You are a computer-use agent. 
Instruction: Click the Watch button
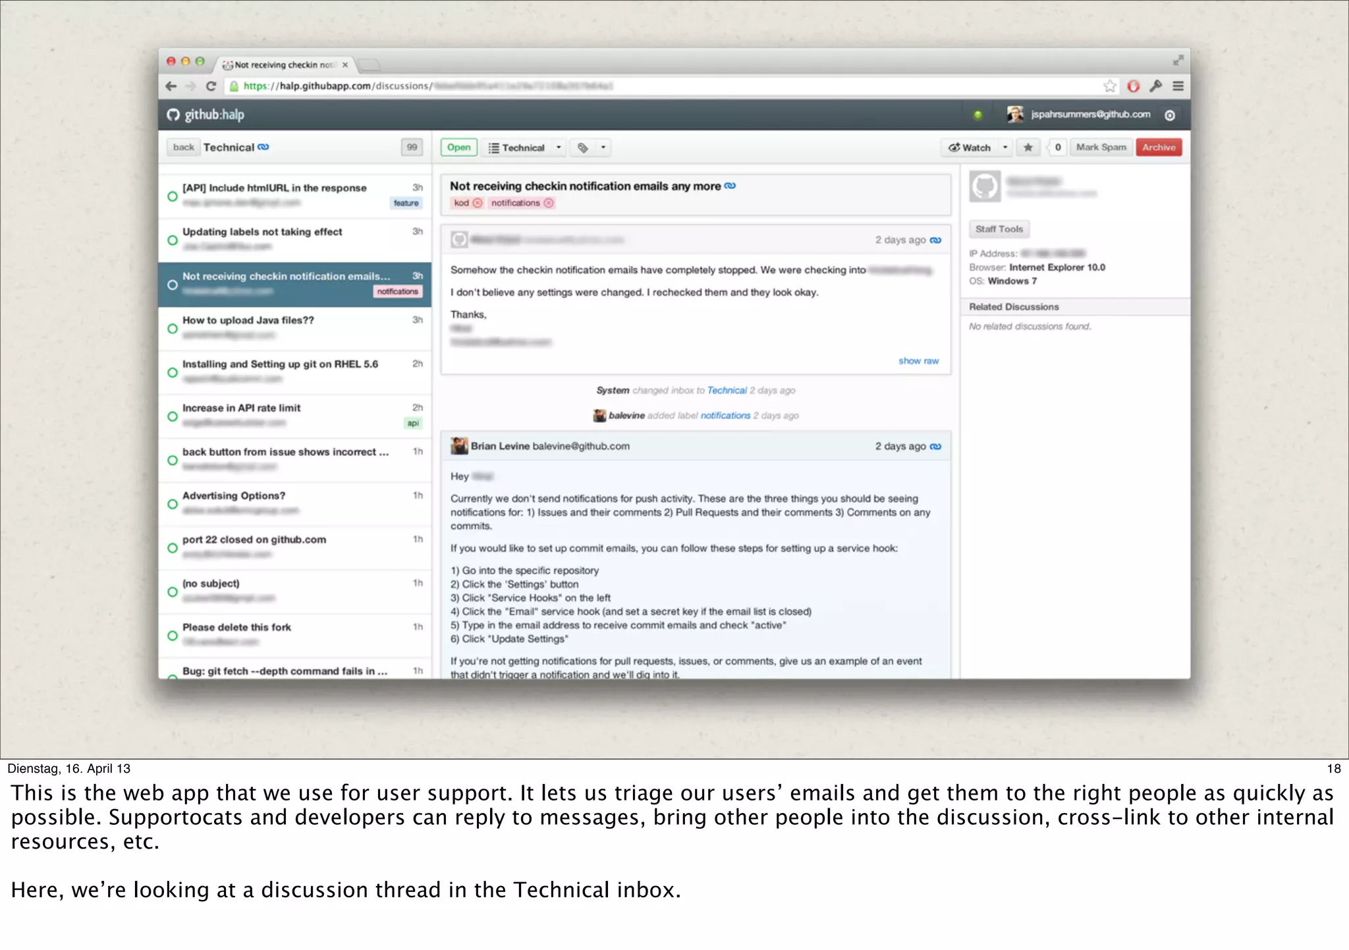[x=970, y=148]
